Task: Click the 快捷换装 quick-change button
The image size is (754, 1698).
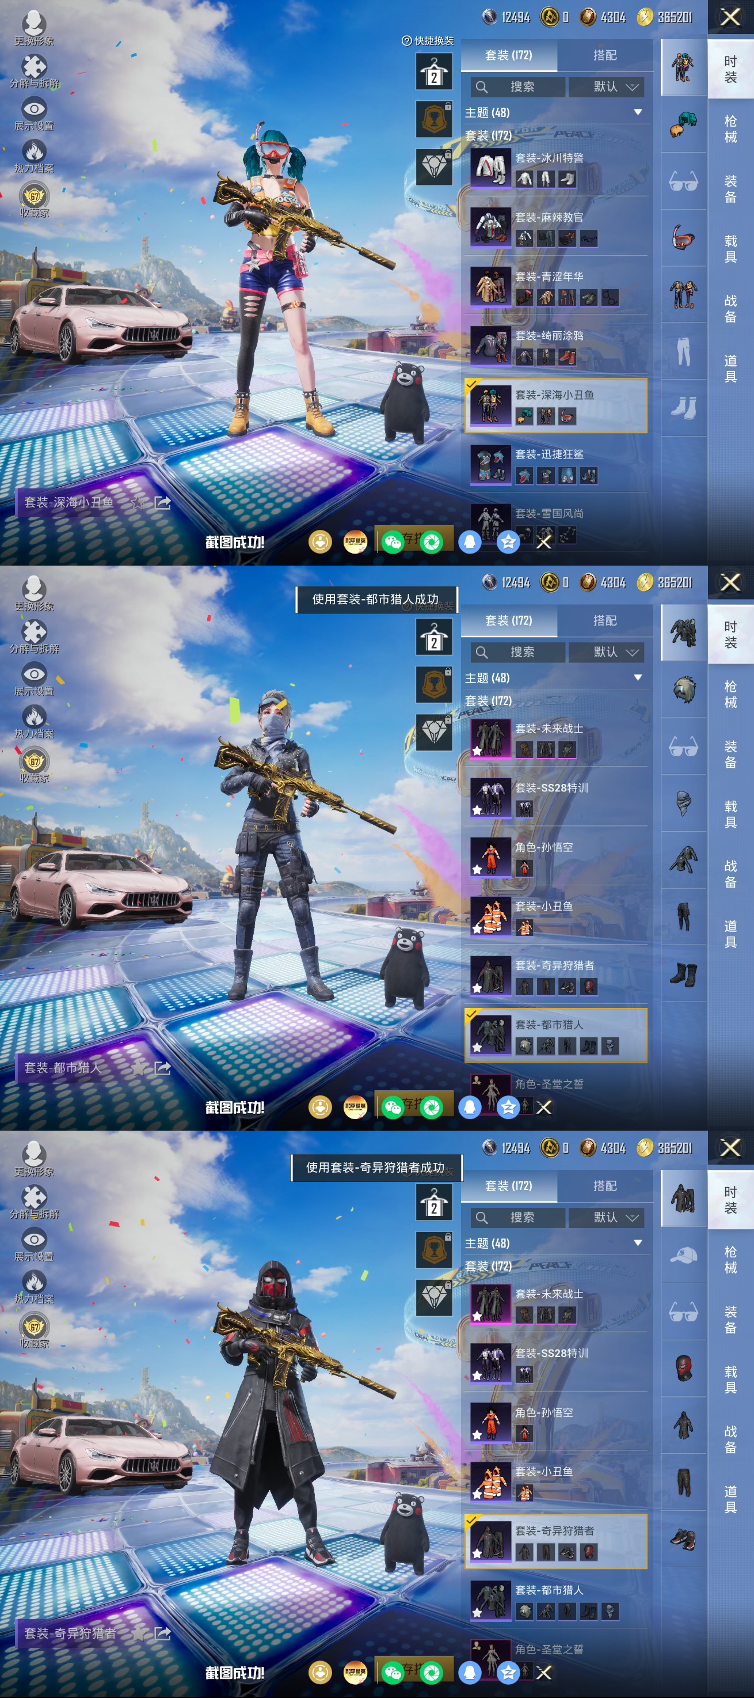Action: click(428, 41)
